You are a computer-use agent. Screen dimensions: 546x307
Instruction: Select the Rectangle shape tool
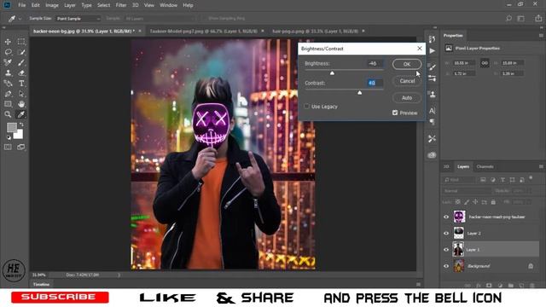pos(8,104)
